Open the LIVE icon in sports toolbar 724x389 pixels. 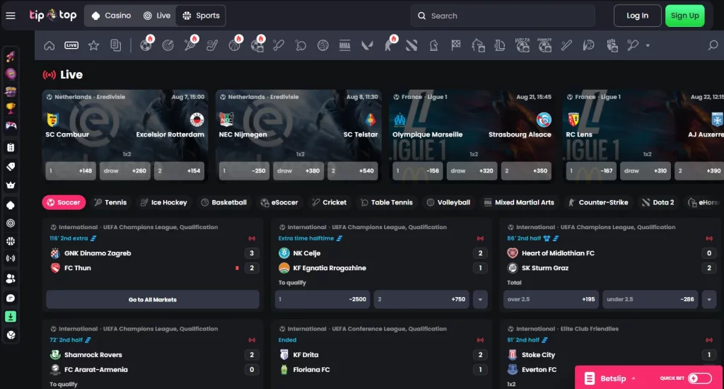coord(71,45)
